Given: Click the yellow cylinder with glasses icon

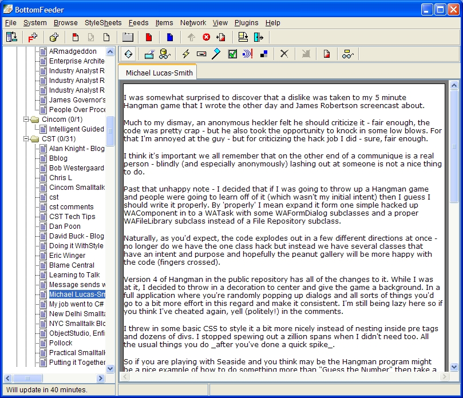Looking at the screenshot, I should [x=164, y=54].
